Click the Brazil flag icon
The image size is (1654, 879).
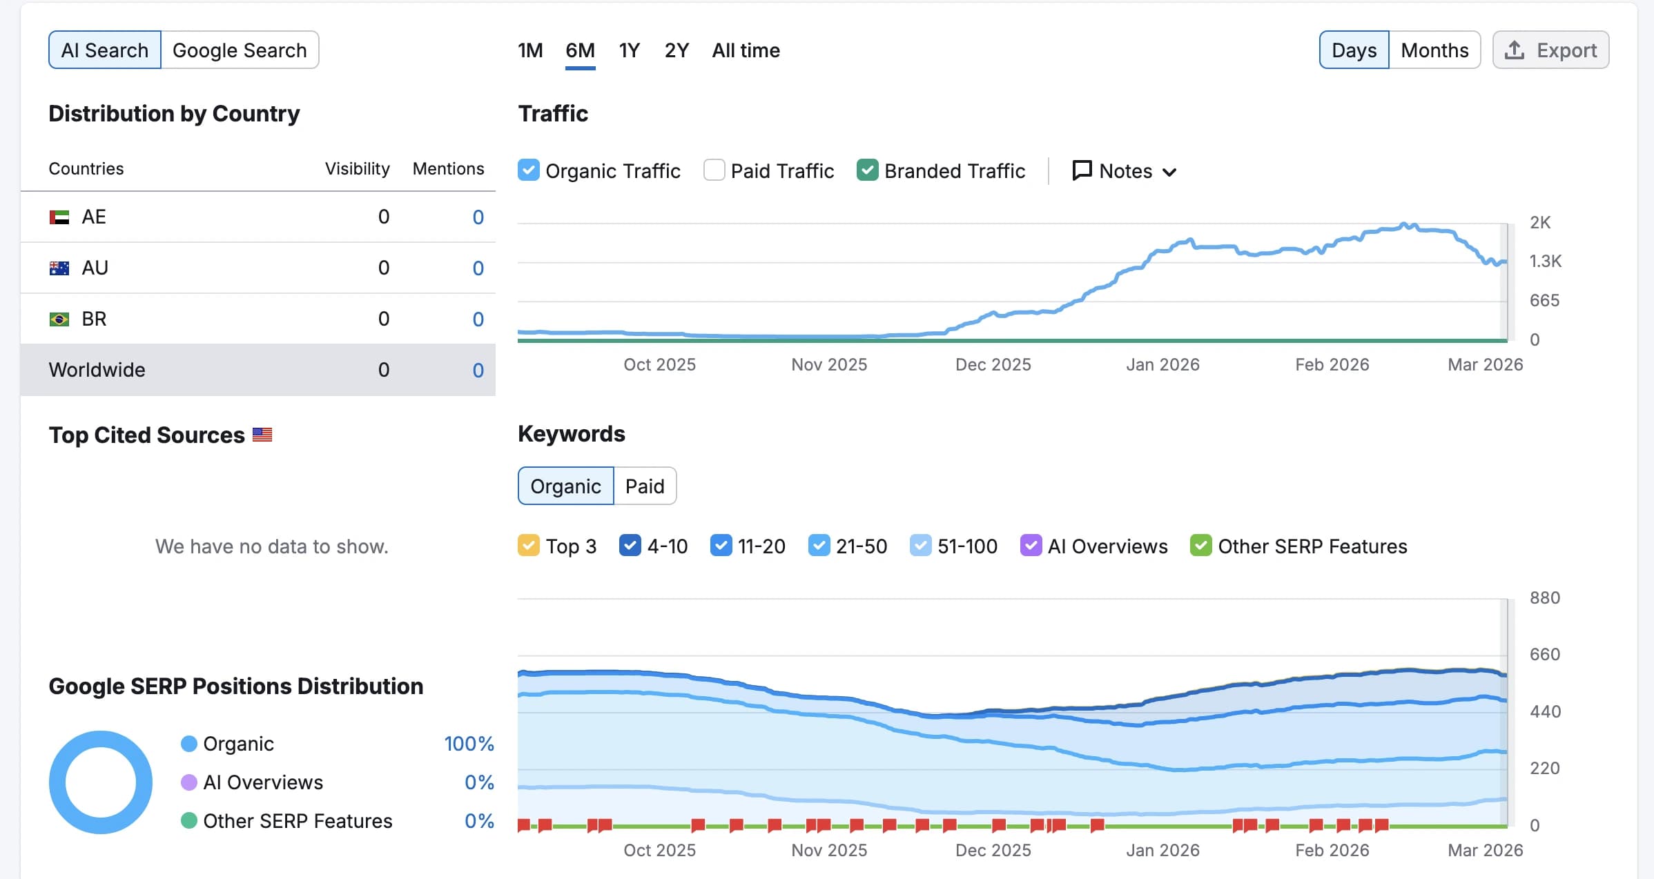(x=59, y=319)
